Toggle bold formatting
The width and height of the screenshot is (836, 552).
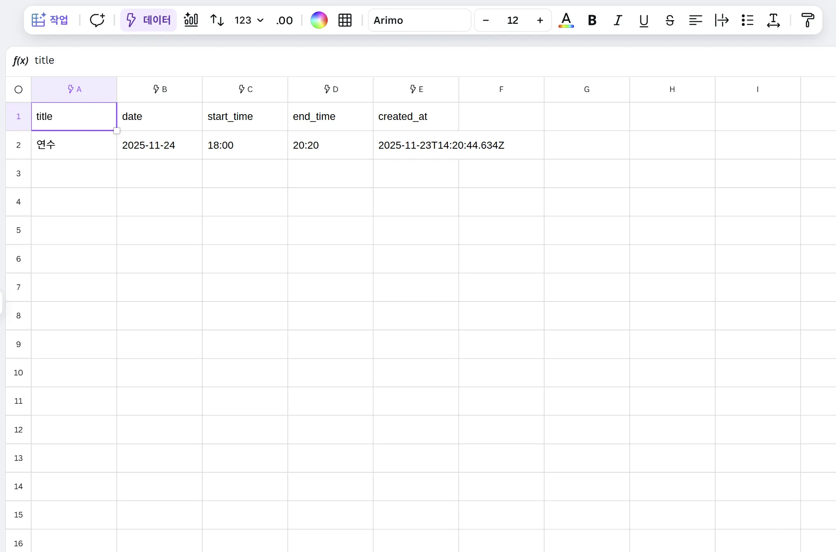[592, 20]
